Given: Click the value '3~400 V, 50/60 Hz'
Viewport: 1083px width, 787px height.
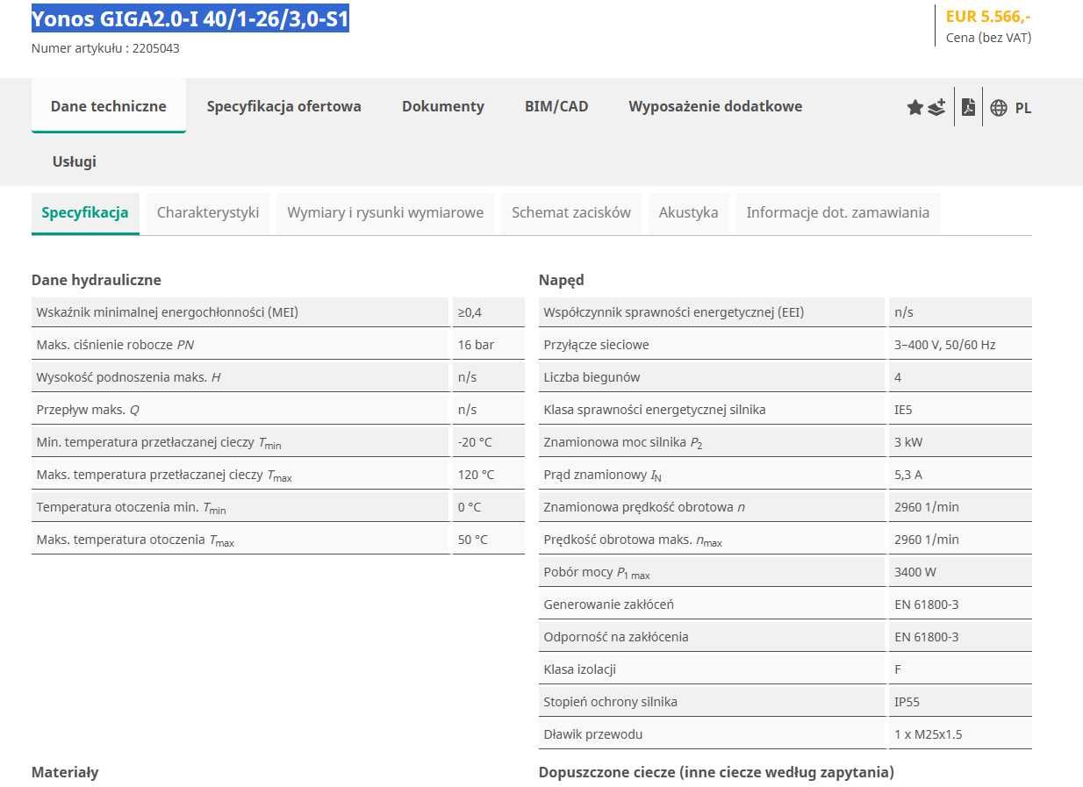Looking at the screenshot, I should point(944,345).
